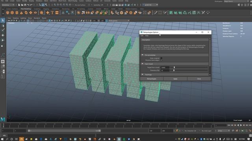
Task: Click the Undo arrow in status line
Action: [x=28, y=5]
